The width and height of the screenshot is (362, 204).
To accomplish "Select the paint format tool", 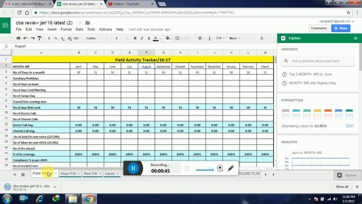I will pyautogui.click(x=40, y=38).
